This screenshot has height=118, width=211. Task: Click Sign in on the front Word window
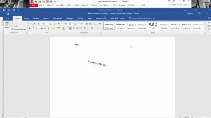click(x=190, y=13)
